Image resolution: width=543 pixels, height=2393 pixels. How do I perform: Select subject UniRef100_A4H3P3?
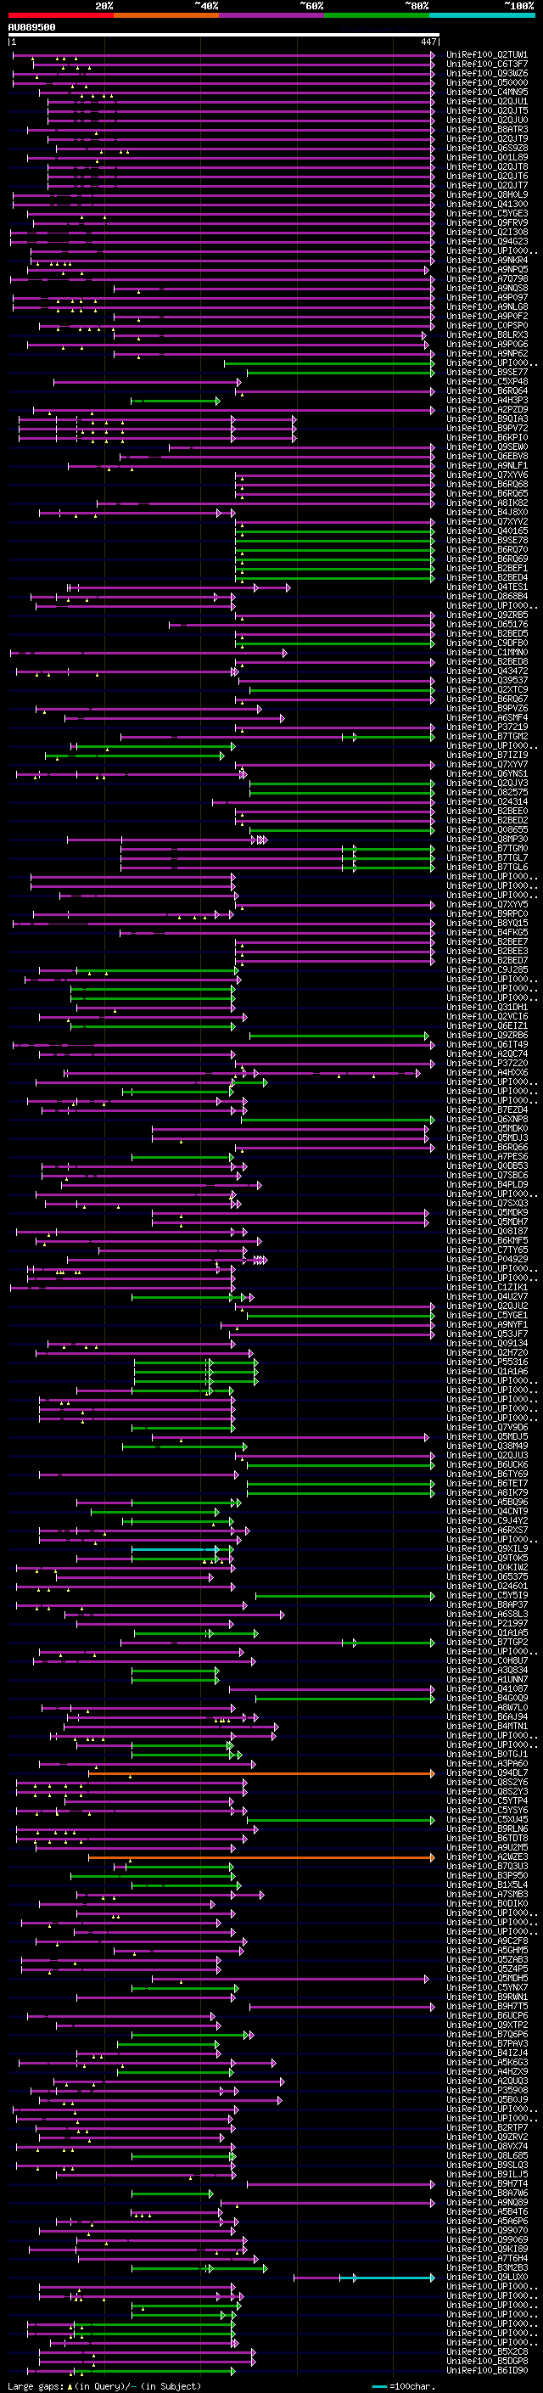click(487, 401)
